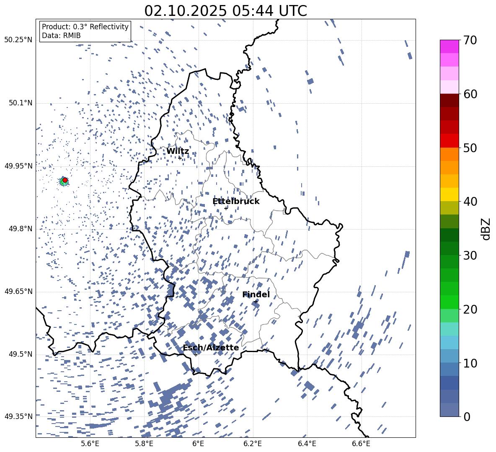Click the dBZ colorbar axis label
This screenshot has width=496, height=452.
click(x=486, y=229)
